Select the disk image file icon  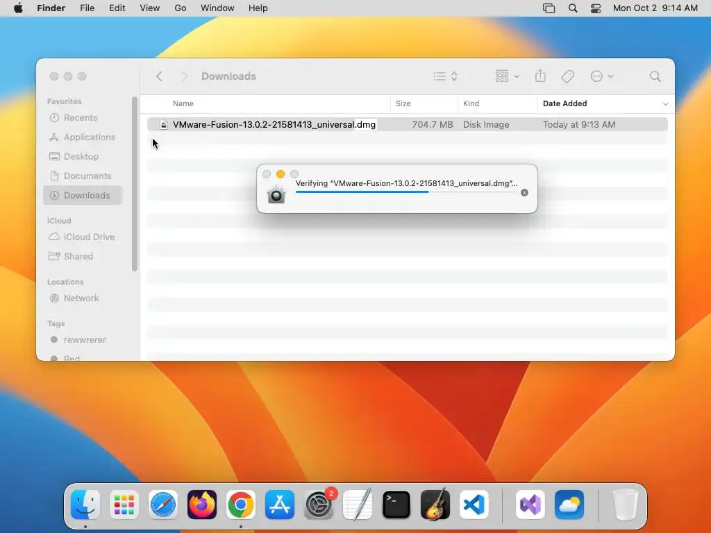click(164, 125)
